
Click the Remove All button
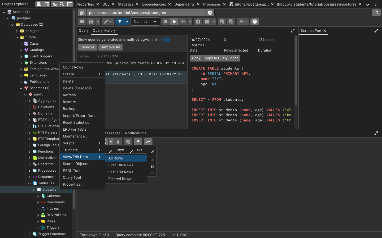[110, 47]
